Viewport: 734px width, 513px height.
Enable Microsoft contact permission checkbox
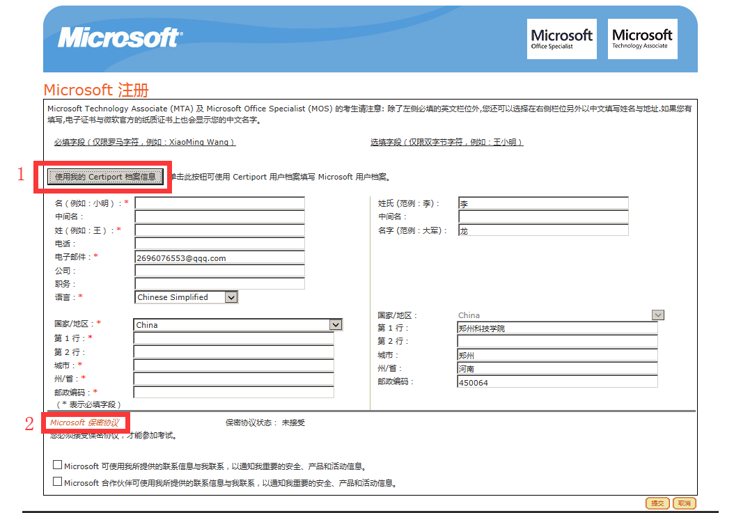tap(58, 465)
